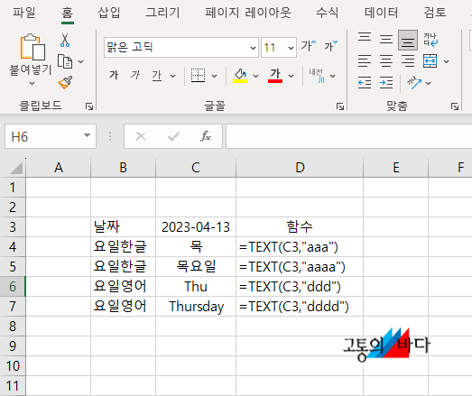
Task: Expand the Orientation options arrow
Action: pyautogui.click(x=428, y=83)
